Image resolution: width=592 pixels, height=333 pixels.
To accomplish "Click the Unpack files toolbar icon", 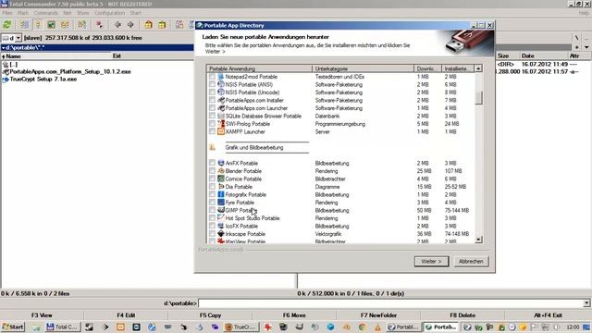I will (x=163, y=25).
